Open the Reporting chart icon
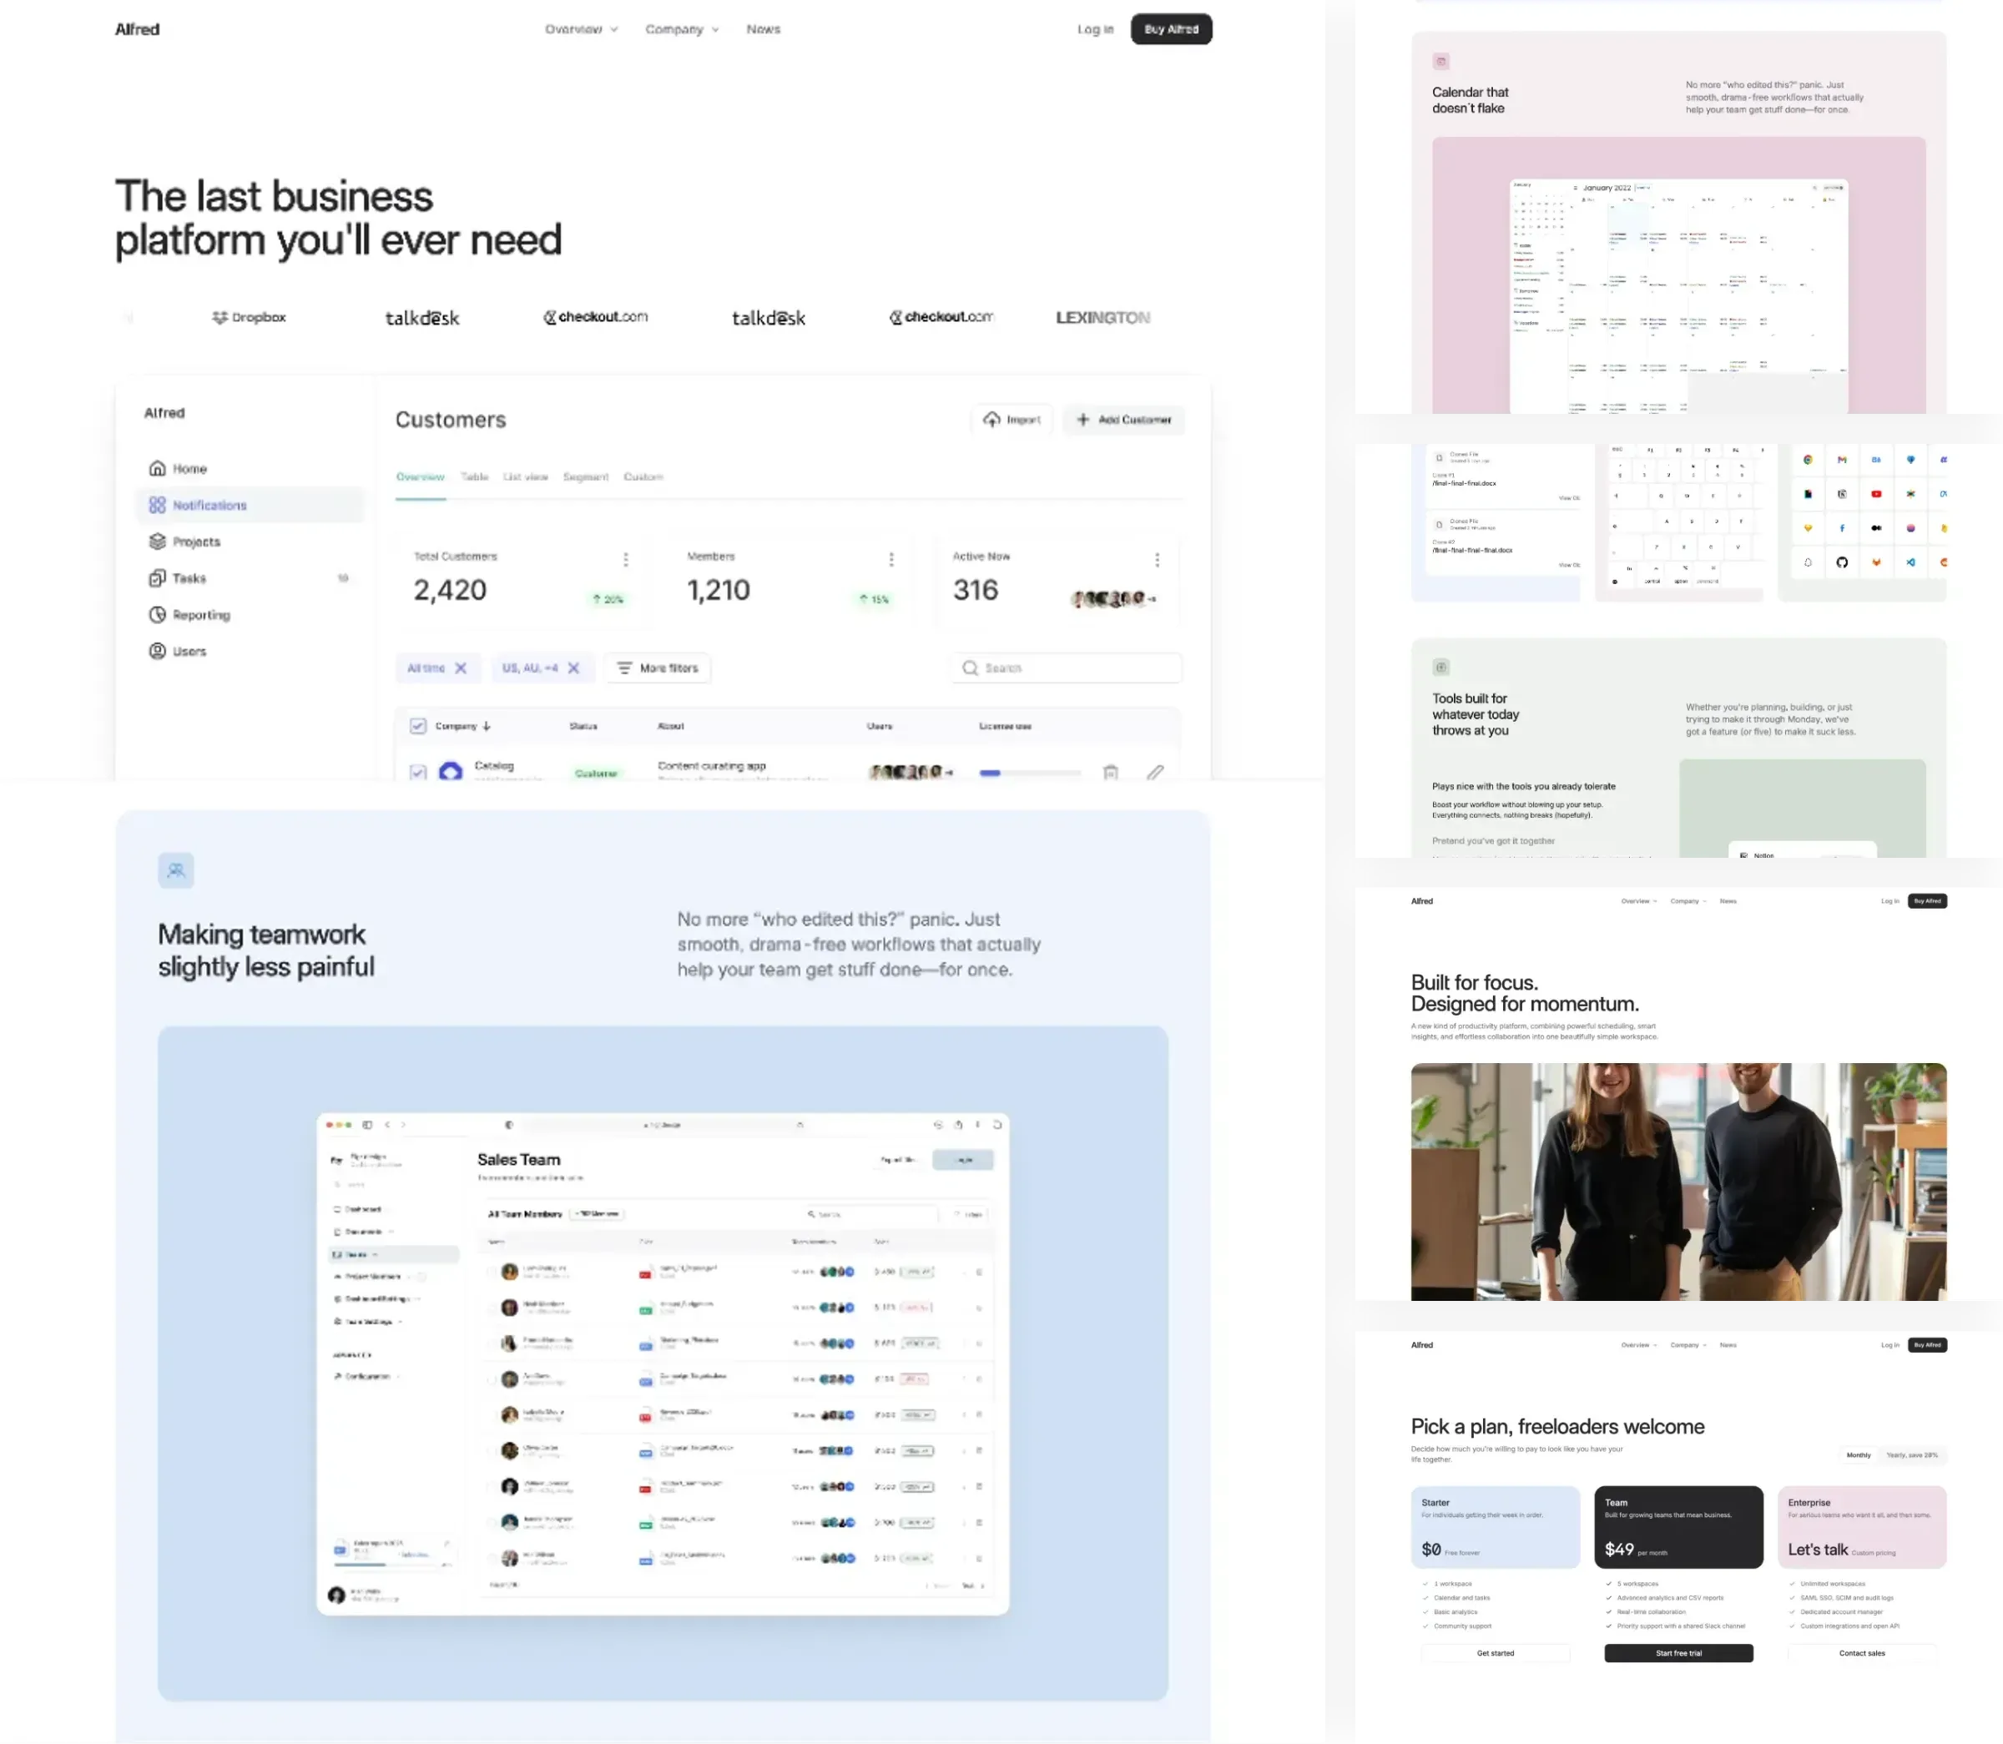Image resolution: width=2003 pixels, height=1744 pixels. pyautogui.click(x=157, y=615)
